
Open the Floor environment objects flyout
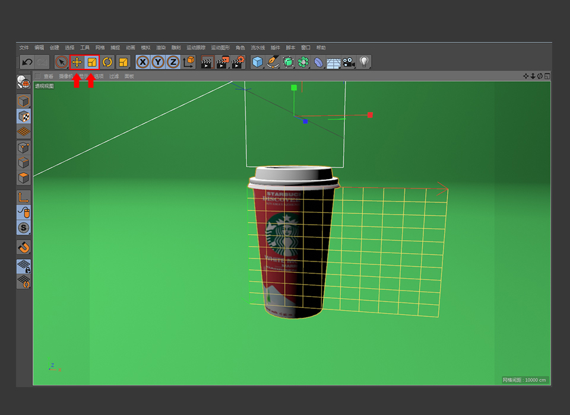tap(333, 62)
